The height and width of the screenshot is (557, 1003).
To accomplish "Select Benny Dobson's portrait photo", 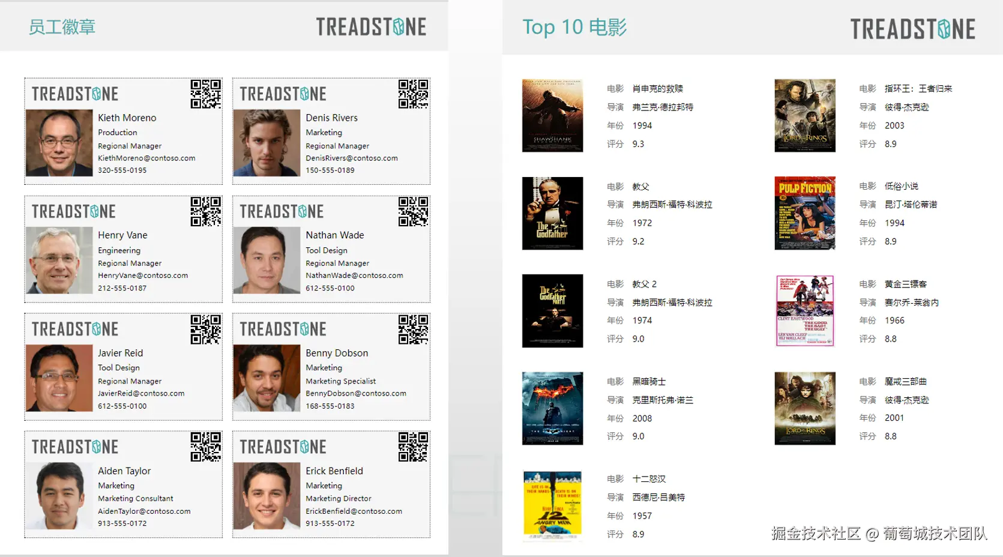I will click(x=267, y=378).
